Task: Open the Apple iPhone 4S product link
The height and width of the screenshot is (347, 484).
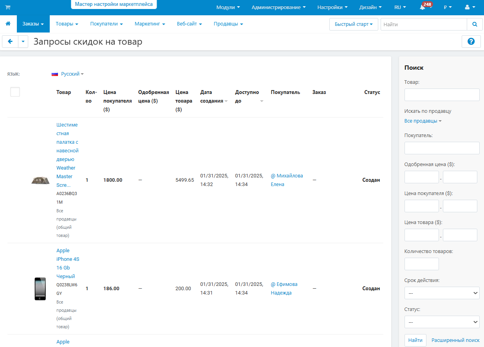Action: (x=68, y=264)
